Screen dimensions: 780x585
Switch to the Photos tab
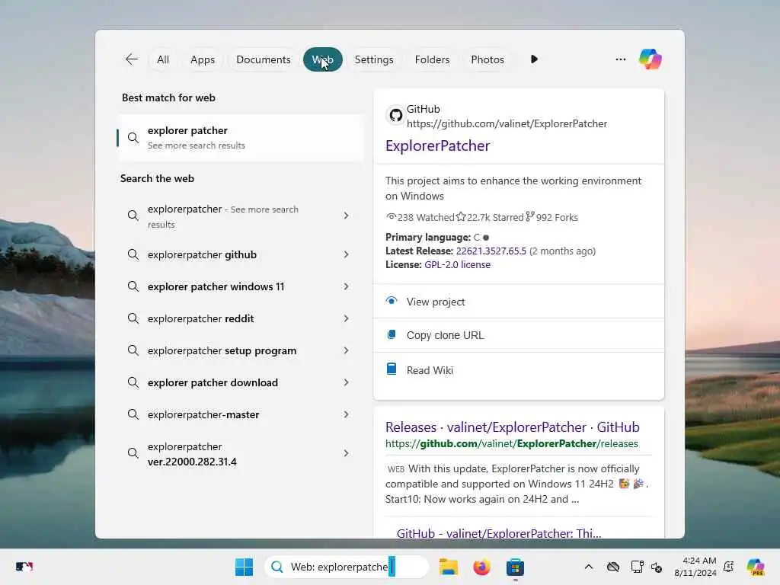(487, 59)
